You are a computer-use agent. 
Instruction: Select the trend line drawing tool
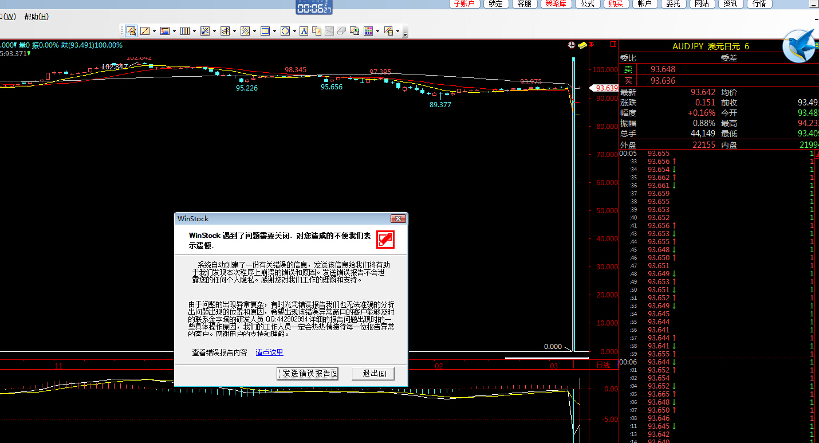(145, 31)
